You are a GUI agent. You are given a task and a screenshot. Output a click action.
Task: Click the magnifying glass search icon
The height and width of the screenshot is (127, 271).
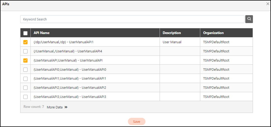(x=249, y=19)
